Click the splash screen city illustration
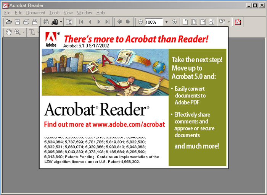The width and height of the screenshot is (267, 195). (x=105, y=72)
